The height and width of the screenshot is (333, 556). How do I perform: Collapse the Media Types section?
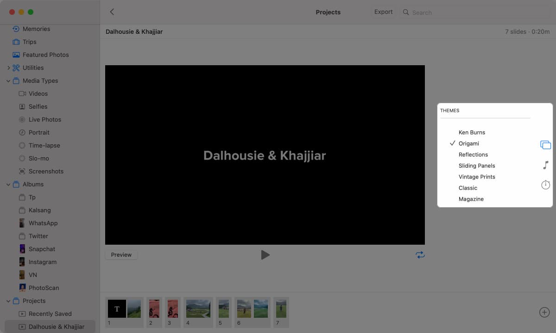[8, 80]
